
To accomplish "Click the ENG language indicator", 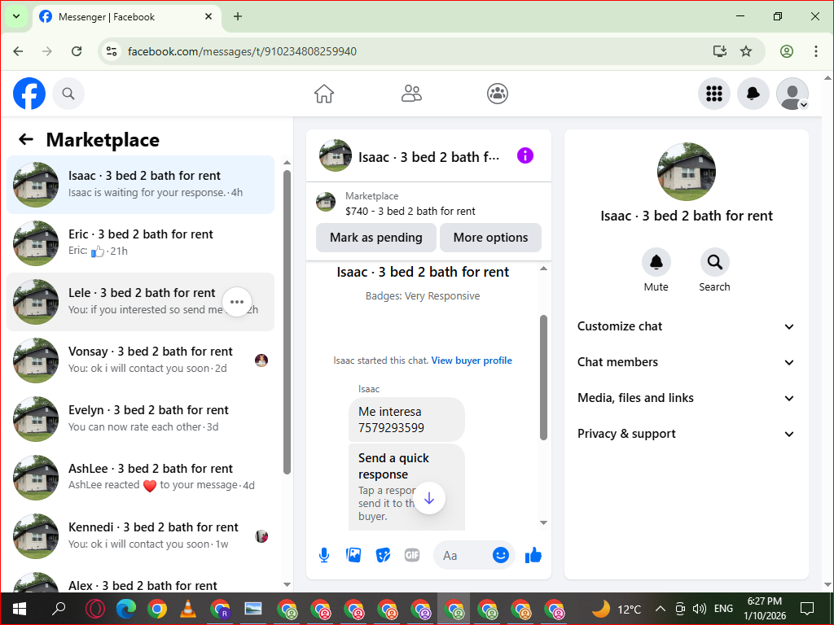I will (x=723, y=609).
